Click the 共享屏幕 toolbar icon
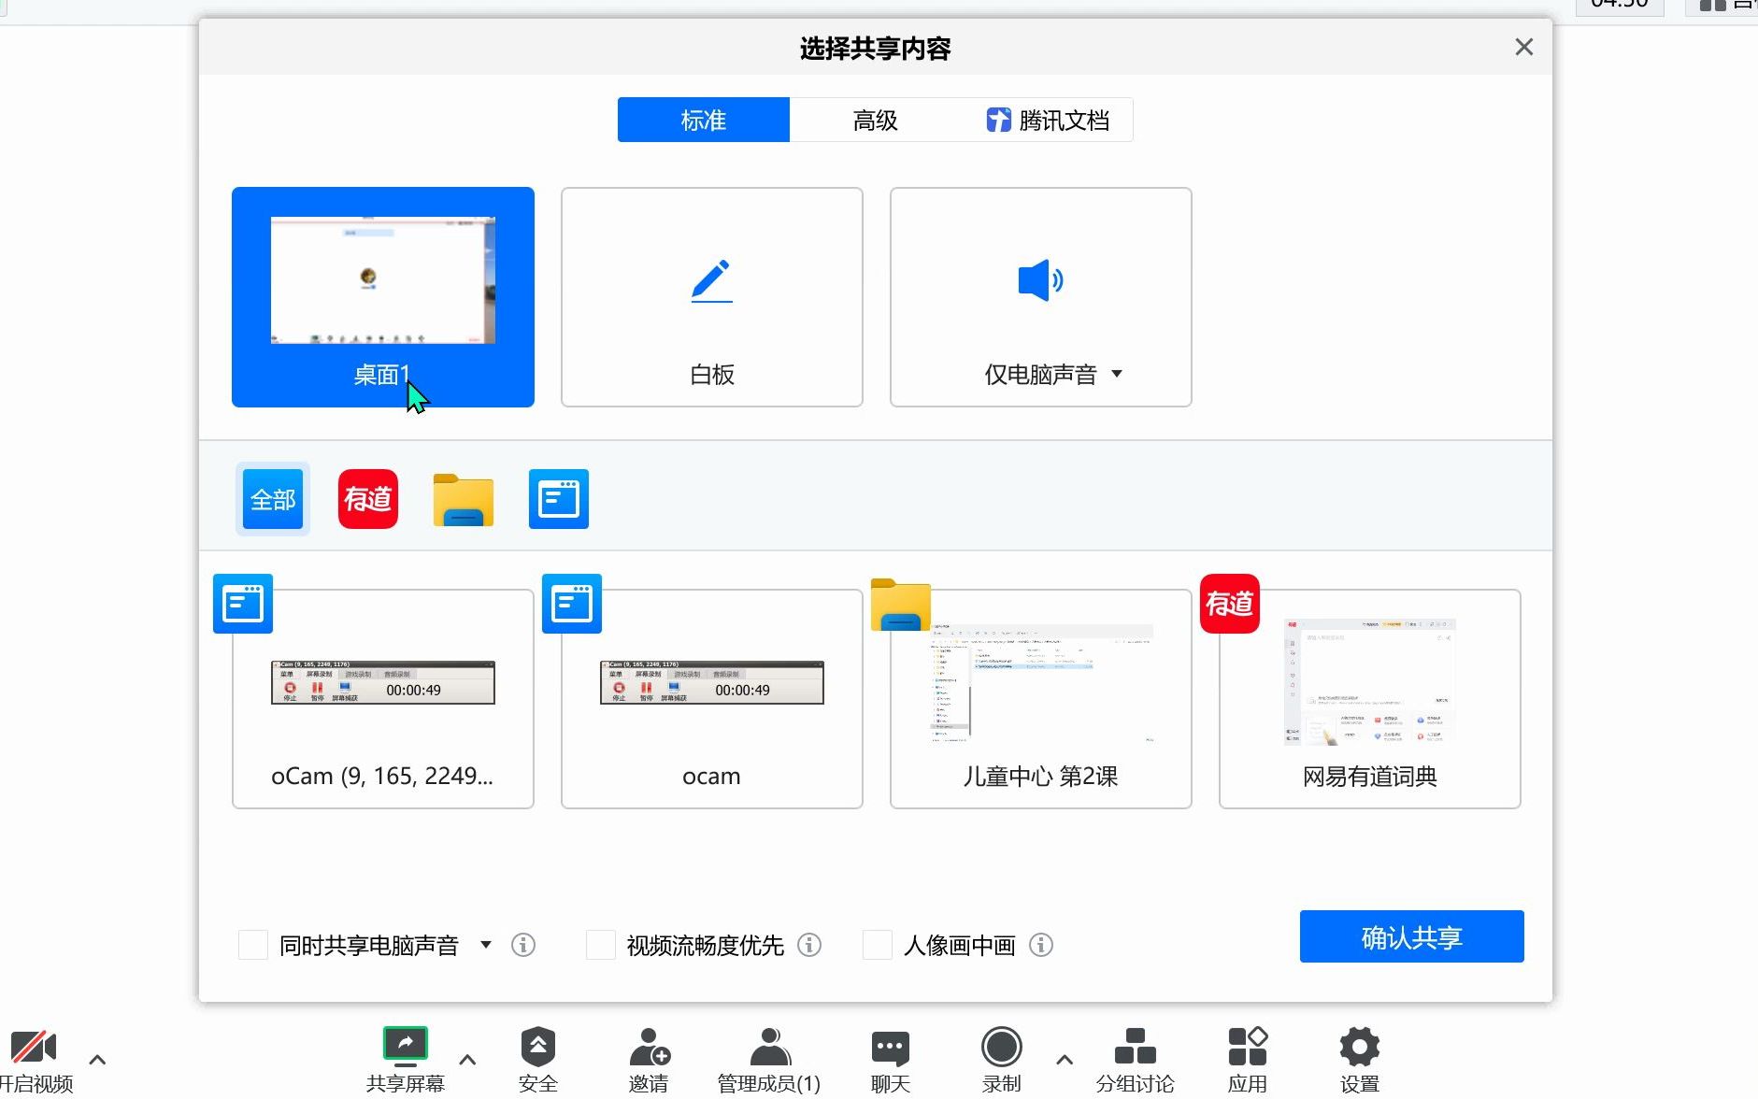This screenshot has height=1099, width=1758. point(406,1047)
